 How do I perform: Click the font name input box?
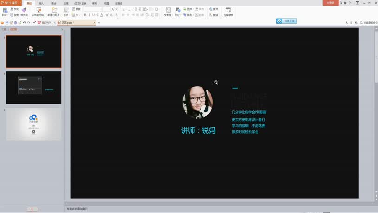tap(93, 9)
